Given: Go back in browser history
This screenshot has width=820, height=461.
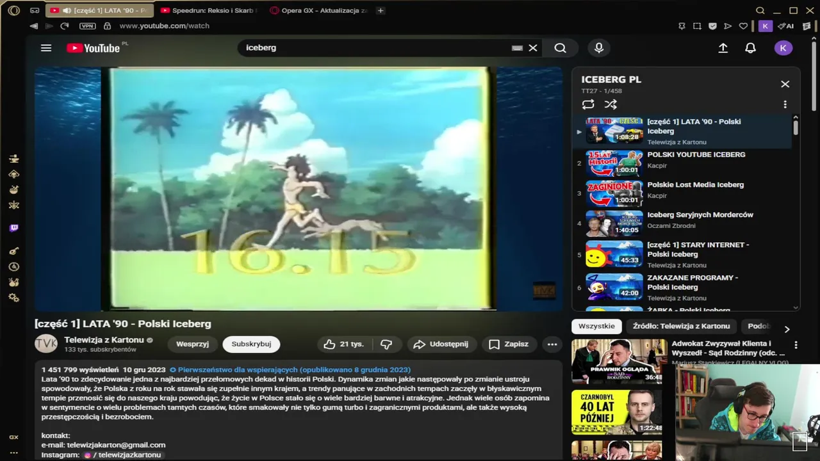Looking at the screenshot, I should click(x=34, y=26).
